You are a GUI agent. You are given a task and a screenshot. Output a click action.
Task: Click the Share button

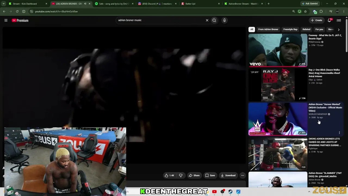coord(194,176)
